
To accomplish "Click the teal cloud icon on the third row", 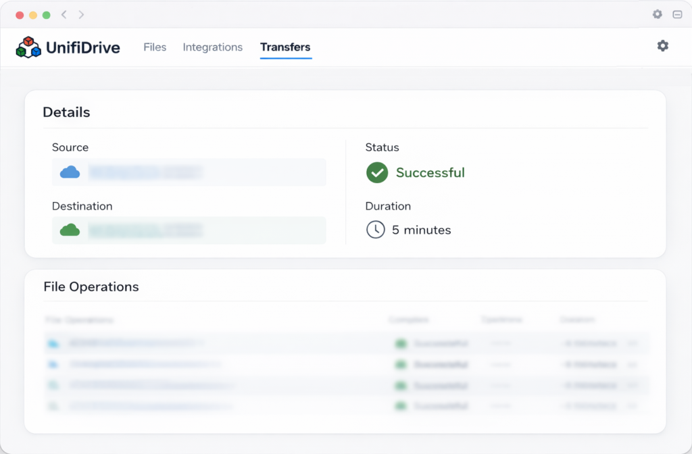I will point(54,385).
